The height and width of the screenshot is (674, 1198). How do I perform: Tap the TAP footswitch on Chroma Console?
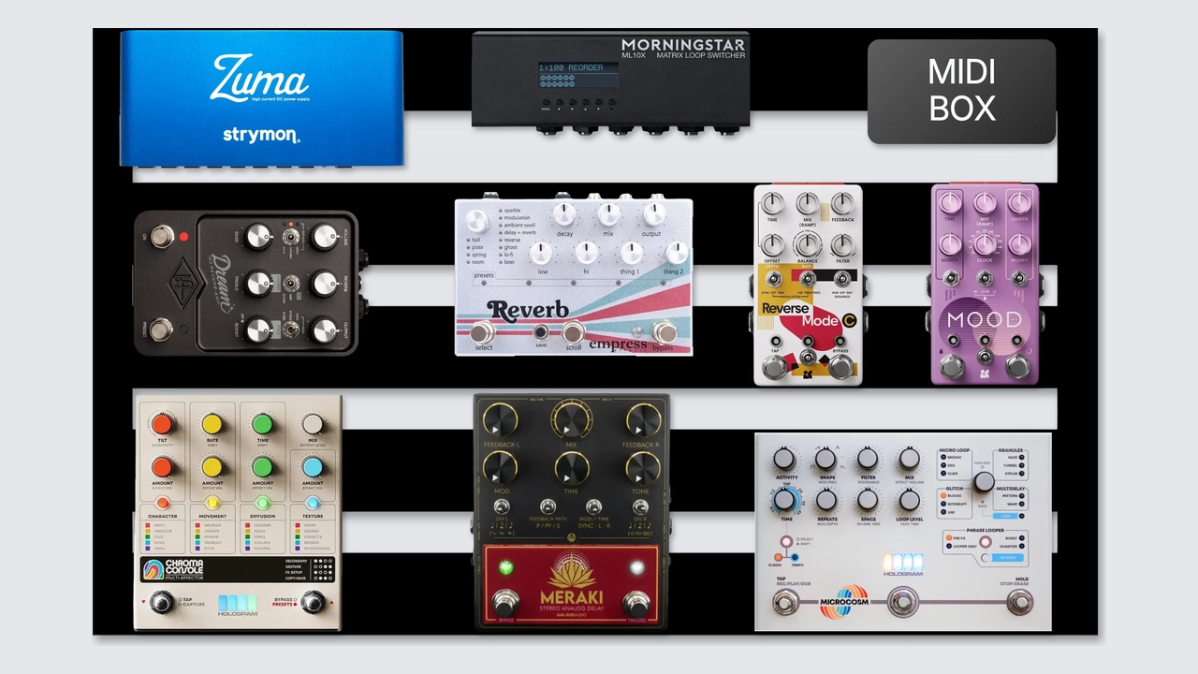pos(163,603)
